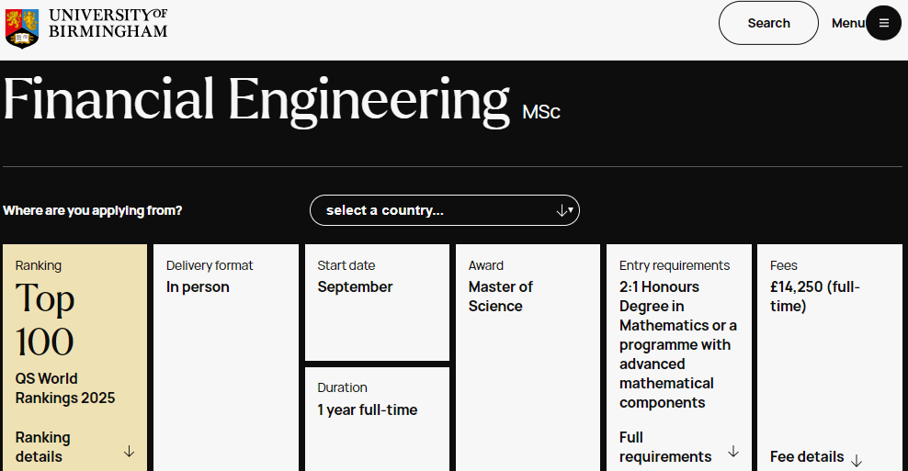Click the Start date September card
Image resolution: width=908 pixels, height=471 pixels.
point(377,302)
